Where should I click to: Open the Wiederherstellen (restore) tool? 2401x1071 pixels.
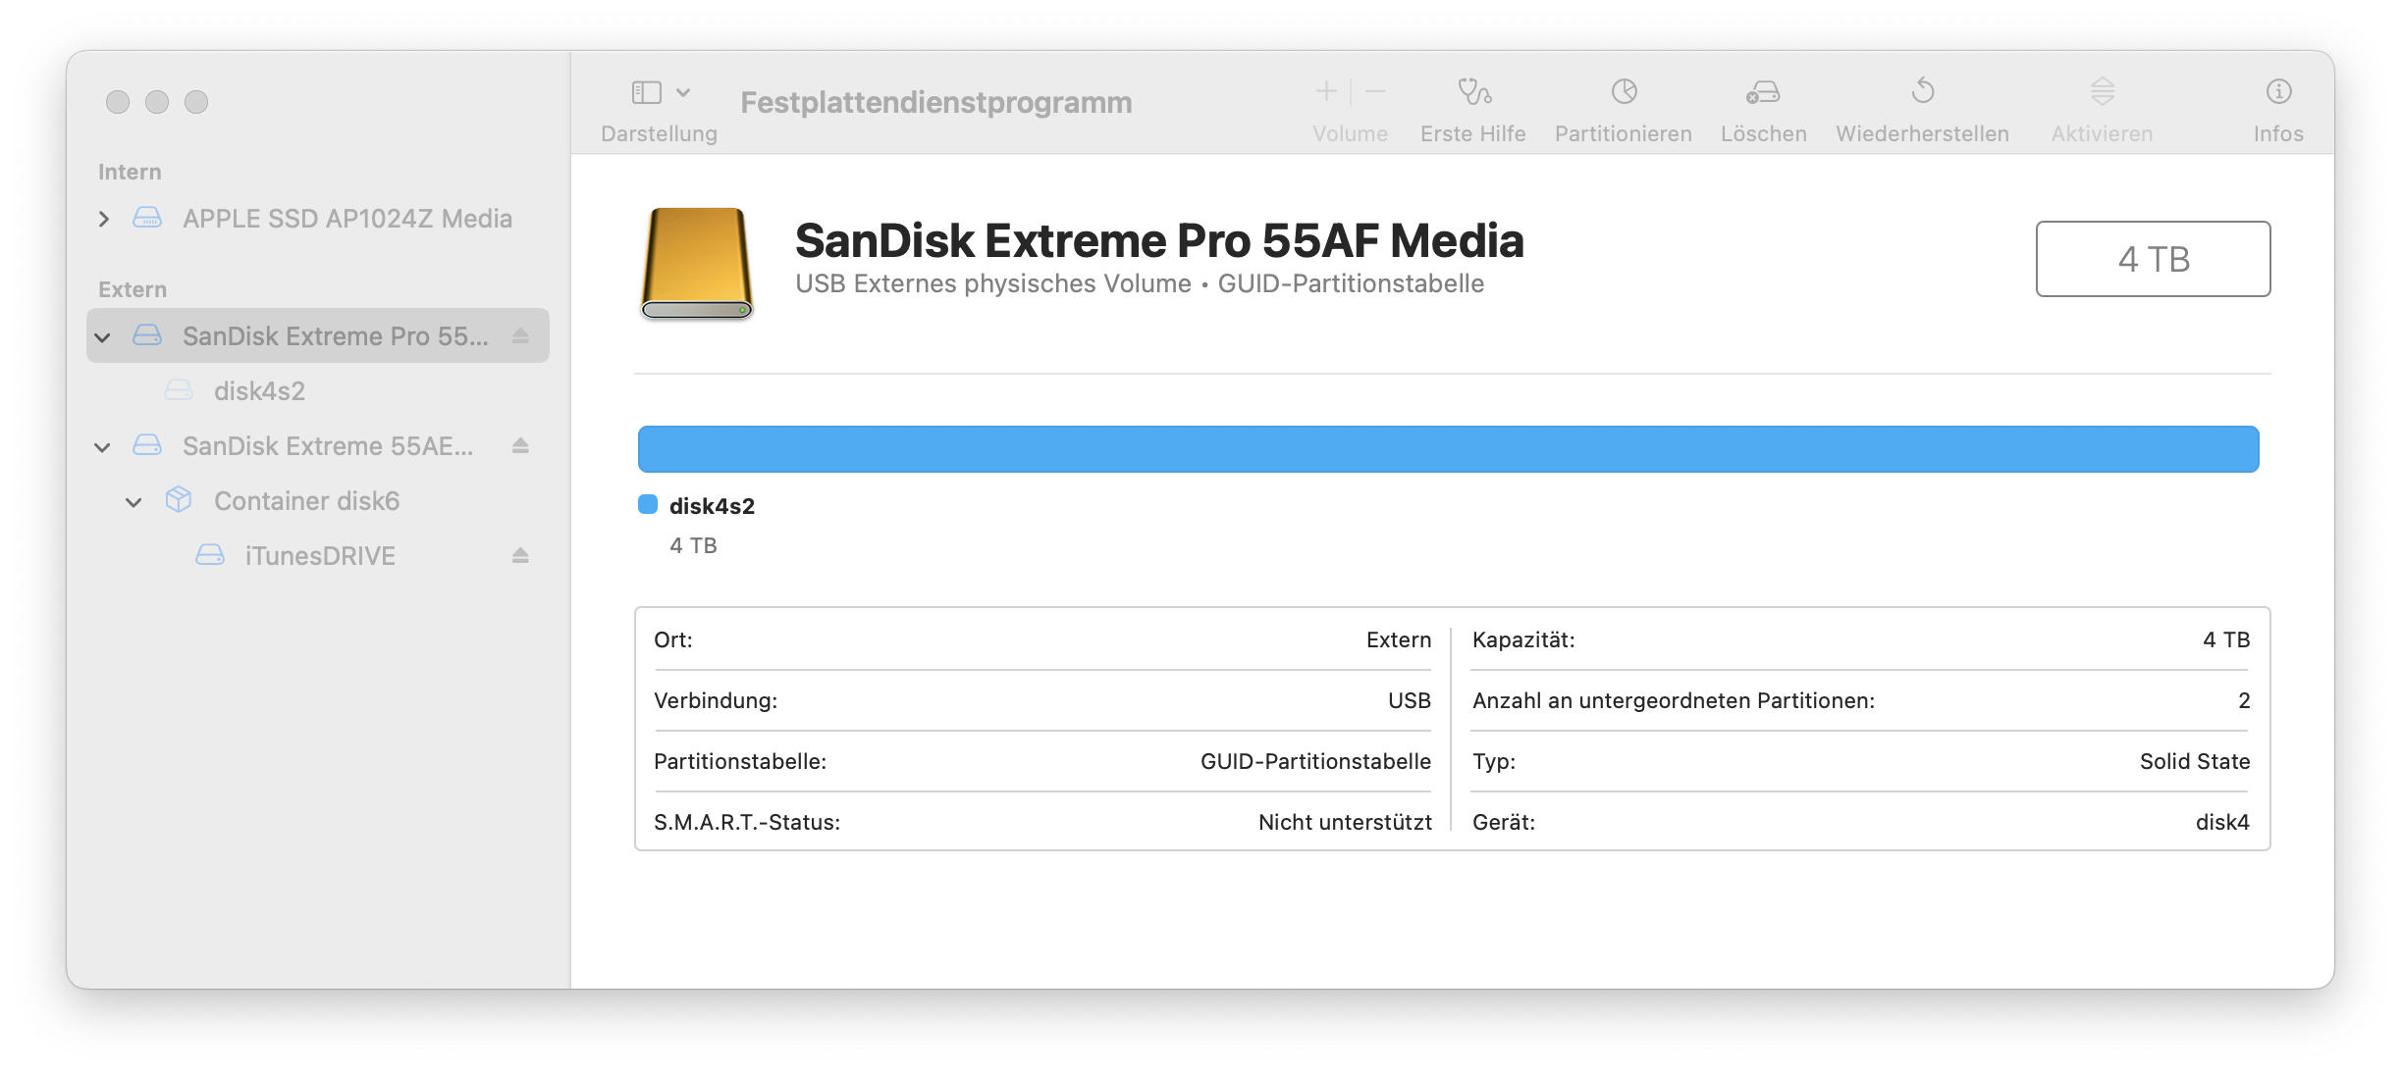(x=1922, y=98)
